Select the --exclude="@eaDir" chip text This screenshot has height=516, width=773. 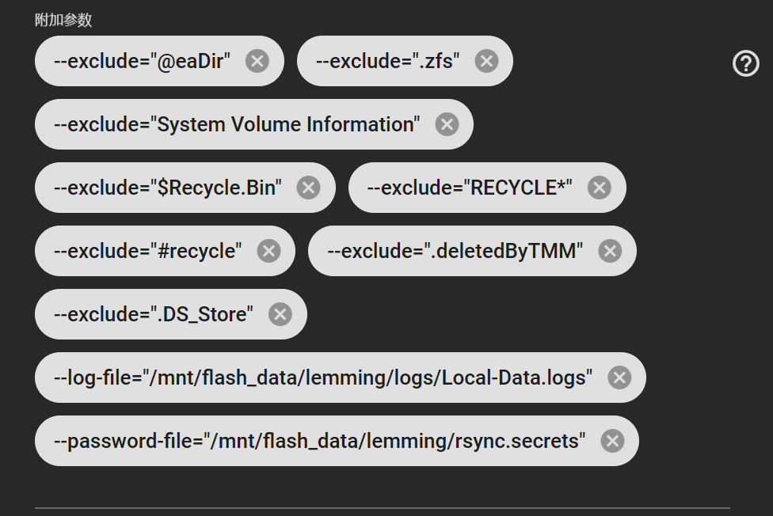(143, 61)
